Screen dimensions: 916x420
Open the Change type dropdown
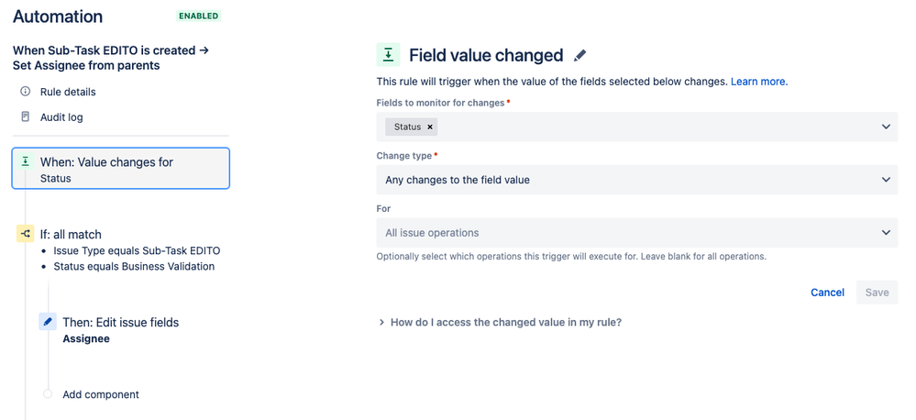click(x=636, y=180)
